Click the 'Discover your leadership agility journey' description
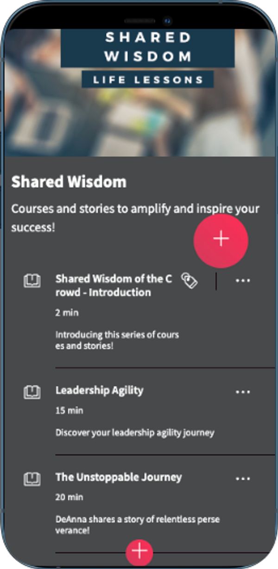Image resolution: width=278 pixels, height=569 pixels. tap(135, 433)
